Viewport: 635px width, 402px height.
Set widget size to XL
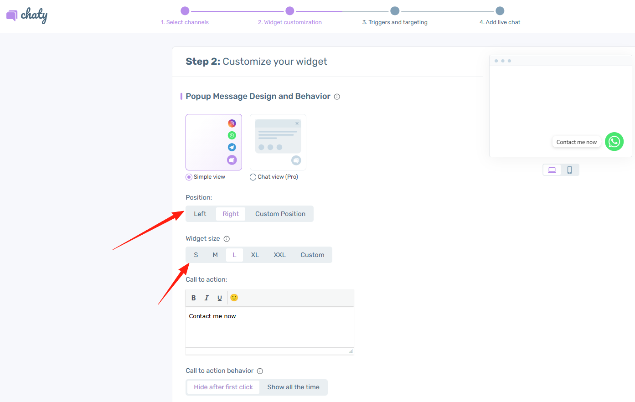tap(255, 255)
